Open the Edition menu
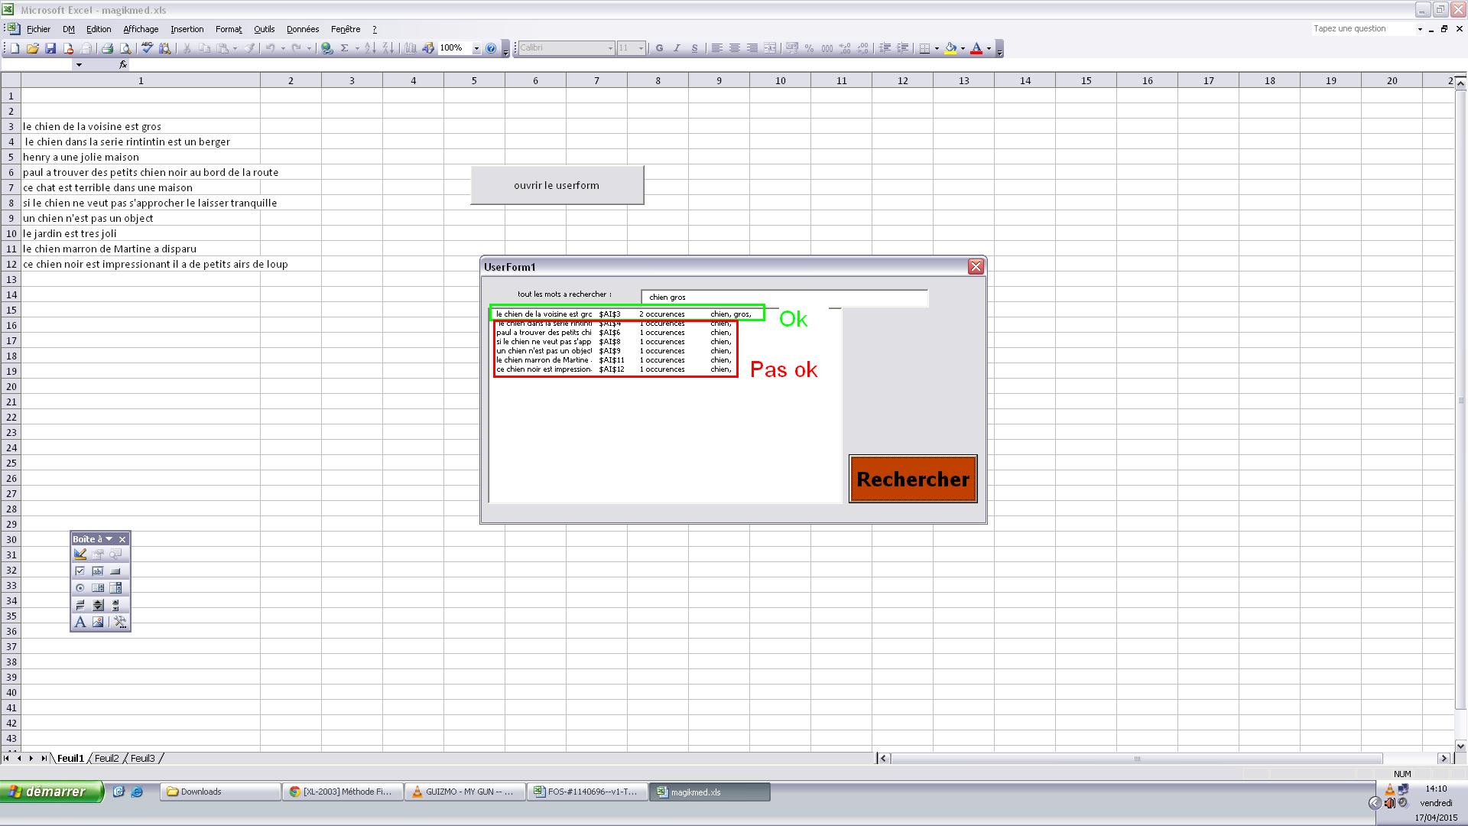 pyautogui.click(x=99, y=29)
